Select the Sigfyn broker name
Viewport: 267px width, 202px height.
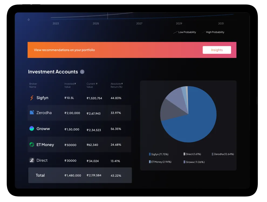pos(42,98)
